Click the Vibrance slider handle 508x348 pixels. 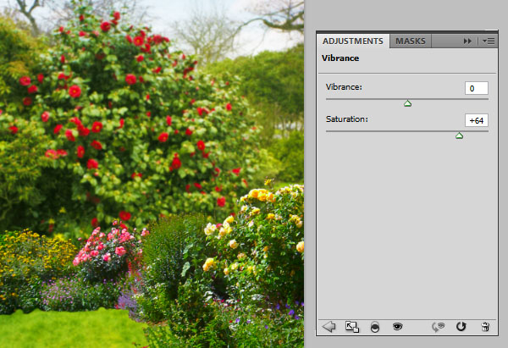(x=407, y=103)
